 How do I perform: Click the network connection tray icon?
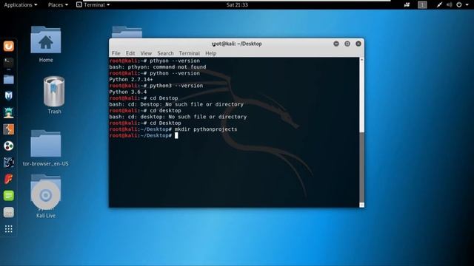tap(439, 4)
